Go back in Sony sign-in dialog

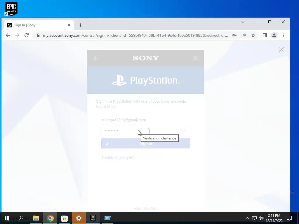pyautogui.click(x=96, y=58)
